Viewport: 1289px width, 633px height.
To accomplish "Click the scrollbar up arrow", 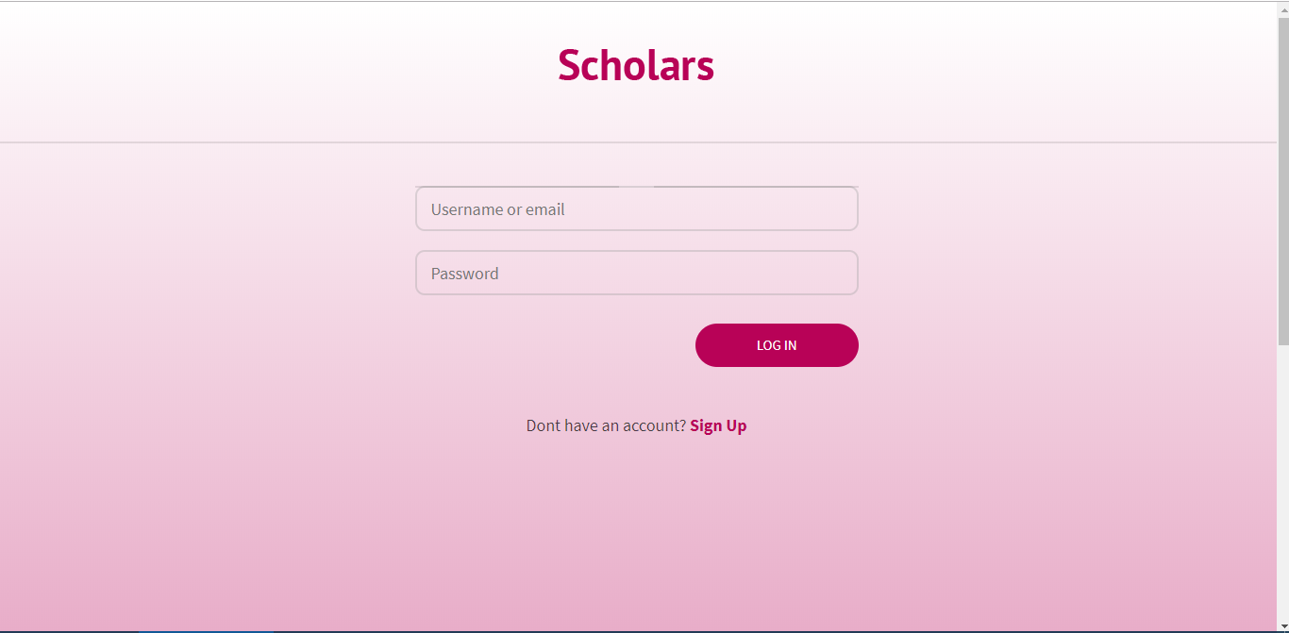I will 1282,8.
